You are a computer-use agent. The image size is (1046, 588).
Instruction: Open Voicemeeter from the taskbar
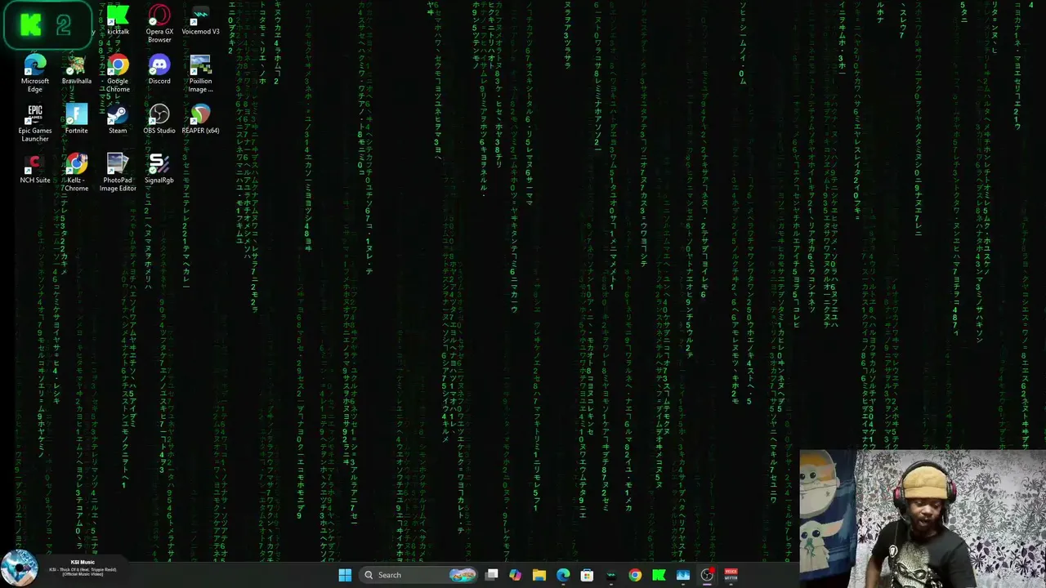point(731,575)
